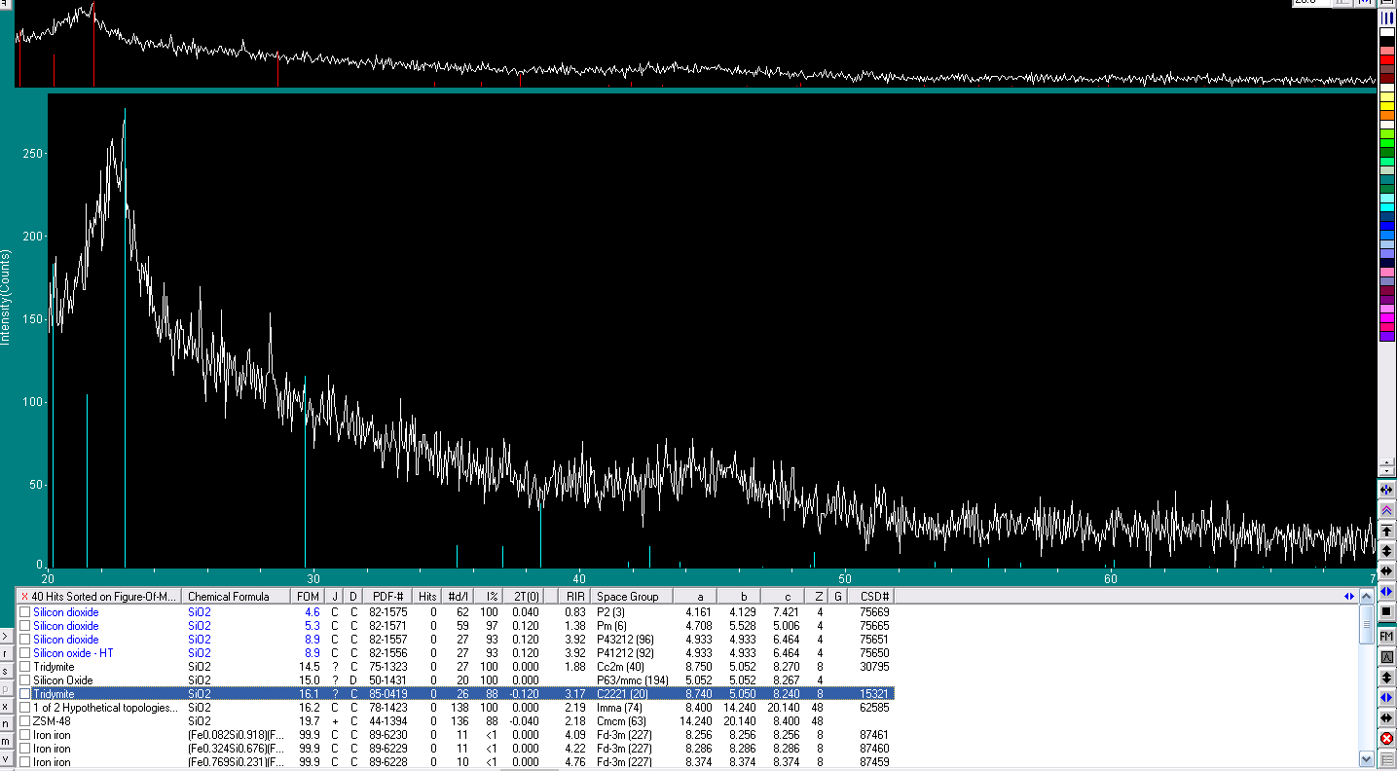The height and width of the screenshot is (771, 1397).
Task: Click space group 'Imma (74)'
Action: click(x=620, y=708)
